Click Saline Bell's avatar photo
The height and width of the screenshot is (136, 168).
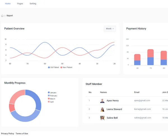(x=102, y=118)
